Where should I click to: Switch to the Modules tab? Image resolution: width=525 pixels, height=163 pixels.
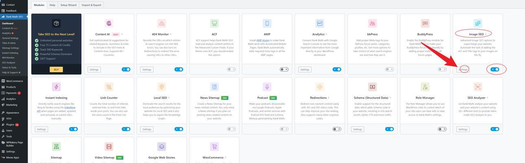(x=39, y=5)
